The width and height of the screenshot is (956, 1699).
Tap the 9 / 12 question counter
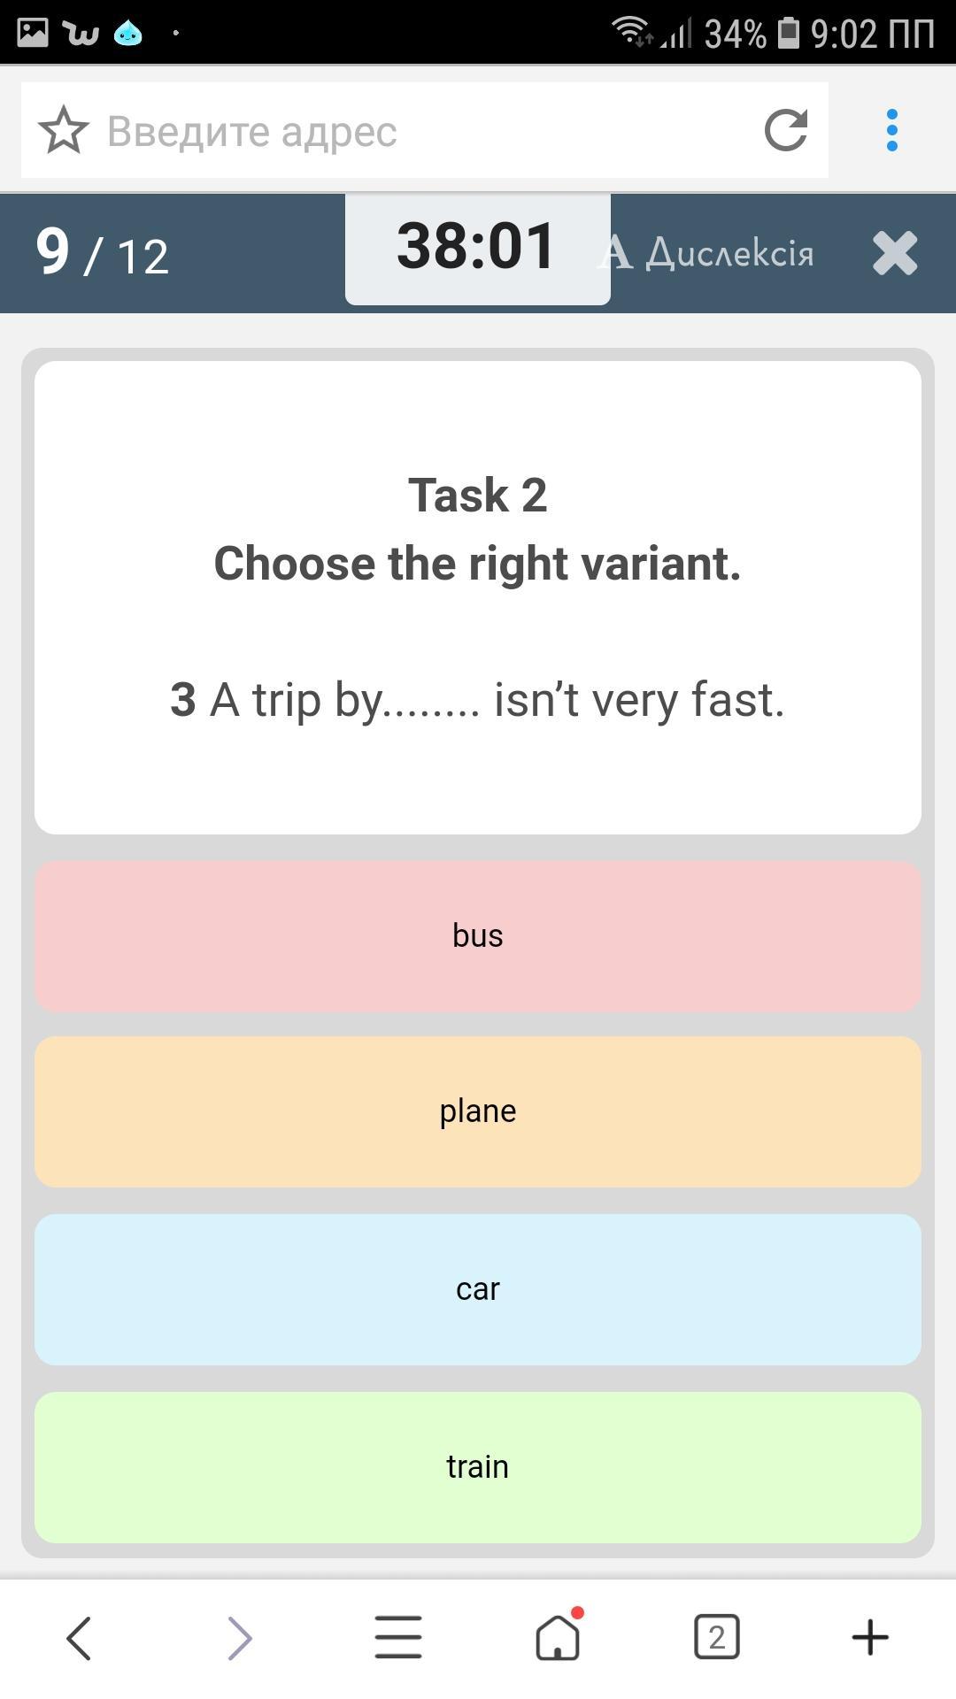[103, 254]
